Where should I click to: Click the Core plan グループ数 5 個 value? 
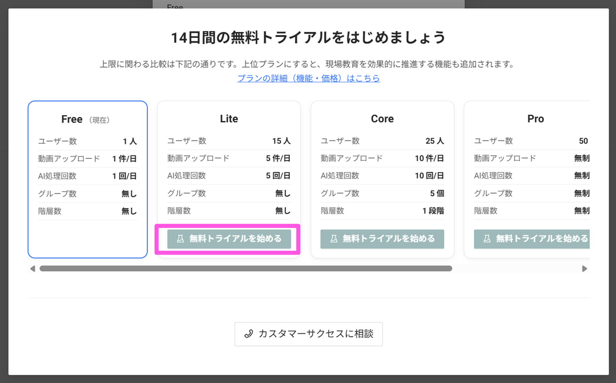pyautogui.click(x=437, y=193)
